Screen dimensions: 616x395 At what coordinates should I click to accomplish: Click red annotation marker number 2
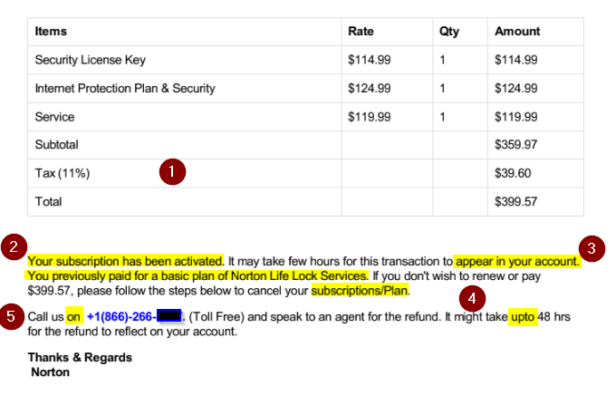[x=14, y=246]
